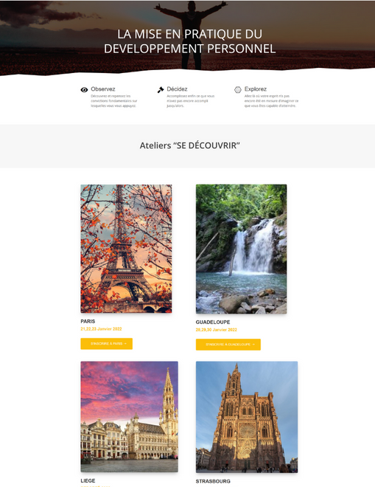
Task: Click the gavel icon next to Décidez
Action: tap(161, 90)
